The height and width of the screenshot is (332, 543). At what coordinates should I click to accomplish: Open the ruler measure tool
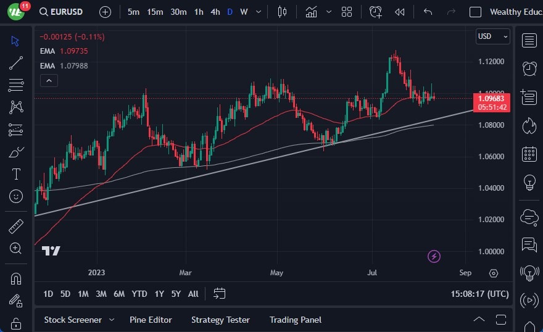(16, 226)
